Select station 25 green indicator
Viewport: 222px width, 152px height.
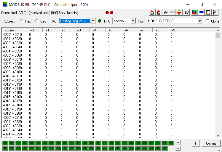tap(171, 143)
